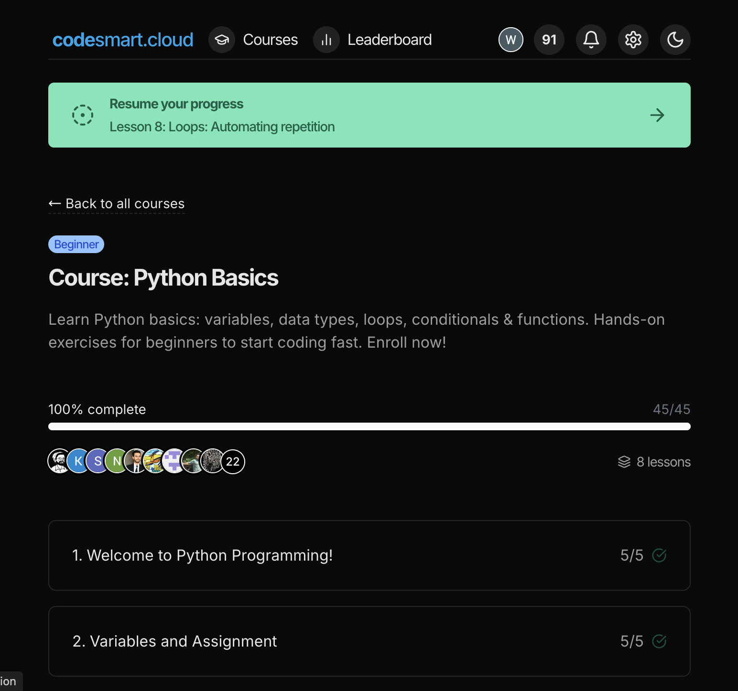The image size is (738, 691).
Task: Click the 5/5 score on lesson 2
Action: (632, 641)
